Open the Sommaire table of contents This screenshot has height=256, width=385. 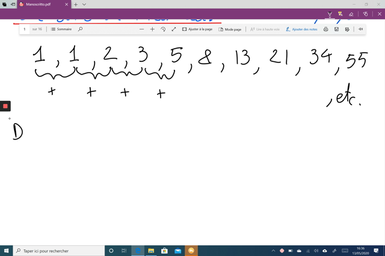coord(61,29)
